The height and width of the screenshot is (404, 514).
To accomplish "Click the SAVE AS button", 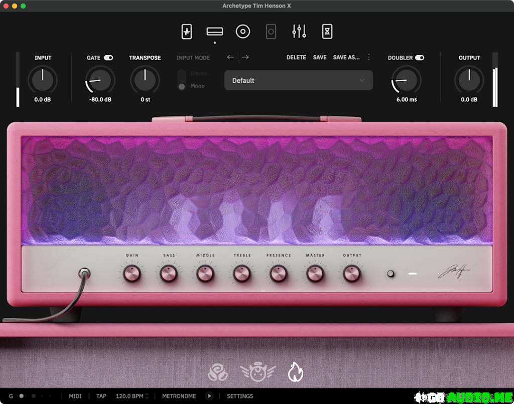I will pos(346,57).
